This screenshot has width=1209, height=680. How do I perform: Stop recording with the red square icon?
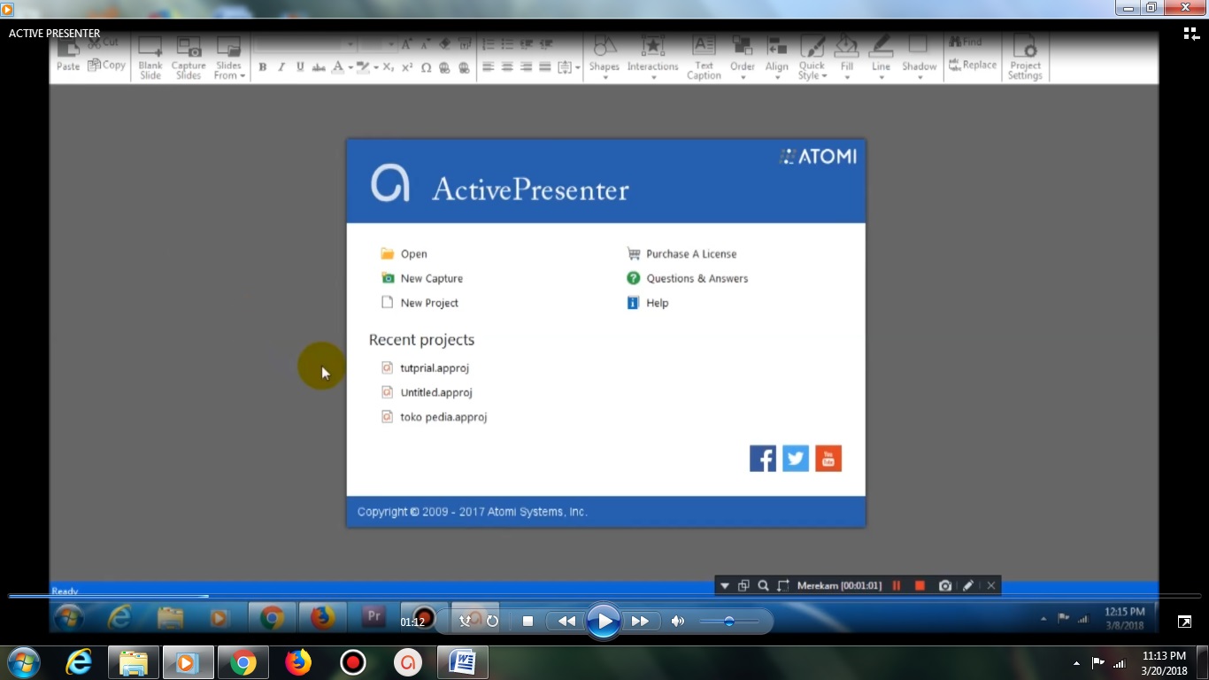point(920,585)
